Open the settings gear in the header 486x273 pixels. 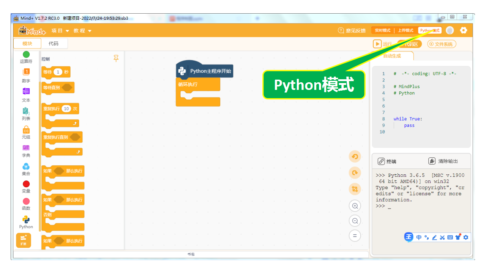pyautogui.click(x=464, y=30)
